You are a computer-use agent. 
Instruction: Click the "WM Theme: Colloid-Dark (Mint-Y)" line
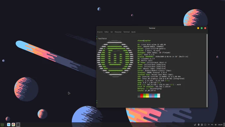coord(152,63)
